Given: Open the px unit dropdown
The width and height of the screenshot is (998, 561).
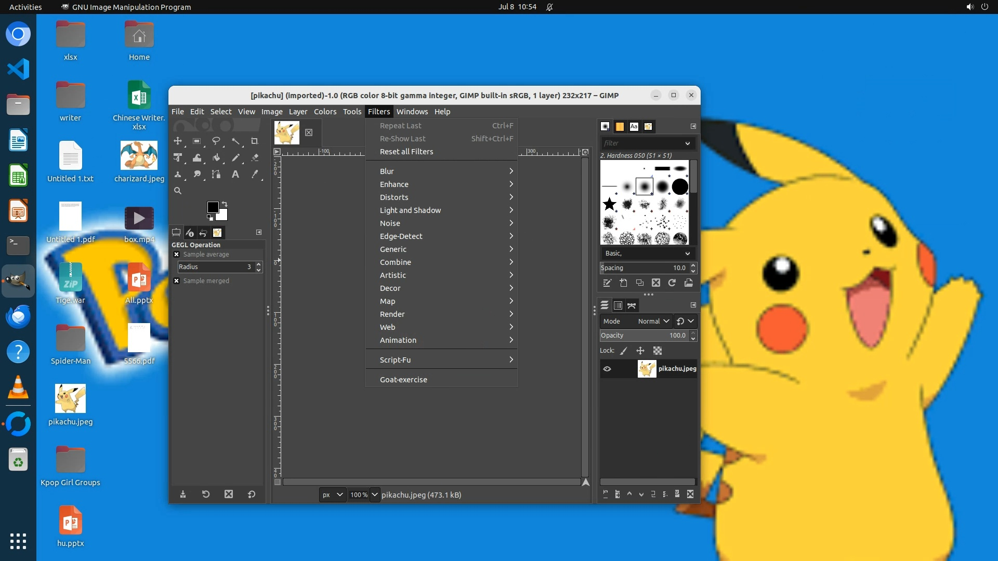Looking at the screenshot, I should click(332, 495).
